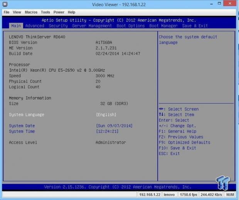Click the Video Viewer window icon
The width and height of the screenshot is (239, 200).
[5, 4]
